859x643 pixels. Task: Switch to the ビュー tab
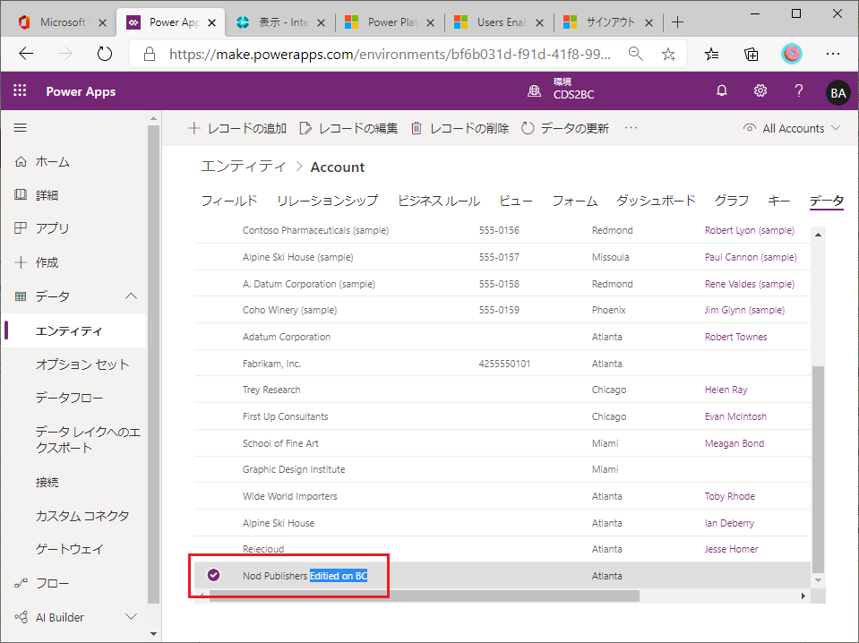pyautogui.click(x=516, y=201)
